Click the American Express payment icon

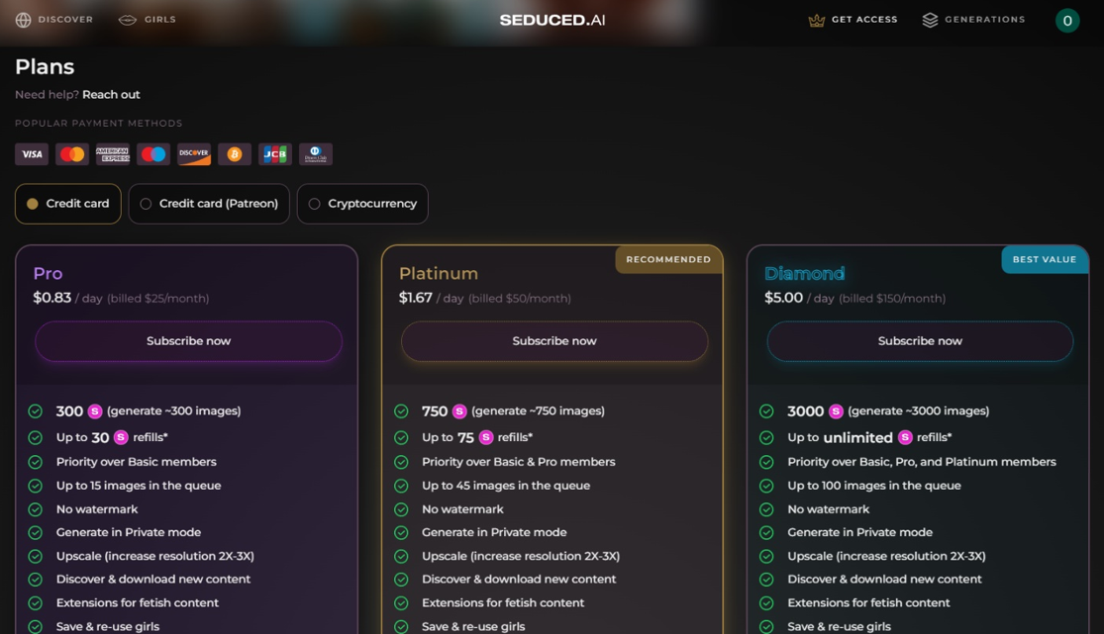pos(113,154)
